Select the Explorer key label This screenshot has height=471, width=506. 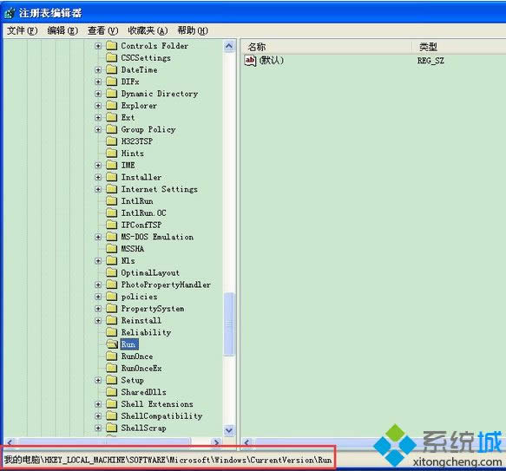tap(139, 106)
